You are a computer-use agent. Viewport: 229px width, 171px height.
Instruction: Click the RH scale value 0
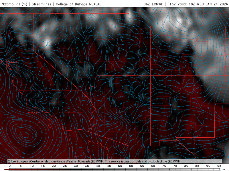pyautogui.click(x=10, y=166)
